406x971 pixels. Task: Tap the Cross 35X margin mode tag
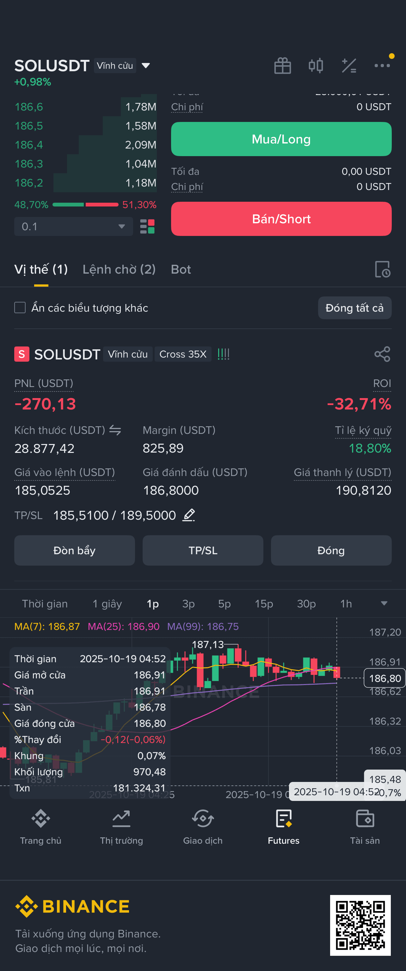(x=183, y=354)
